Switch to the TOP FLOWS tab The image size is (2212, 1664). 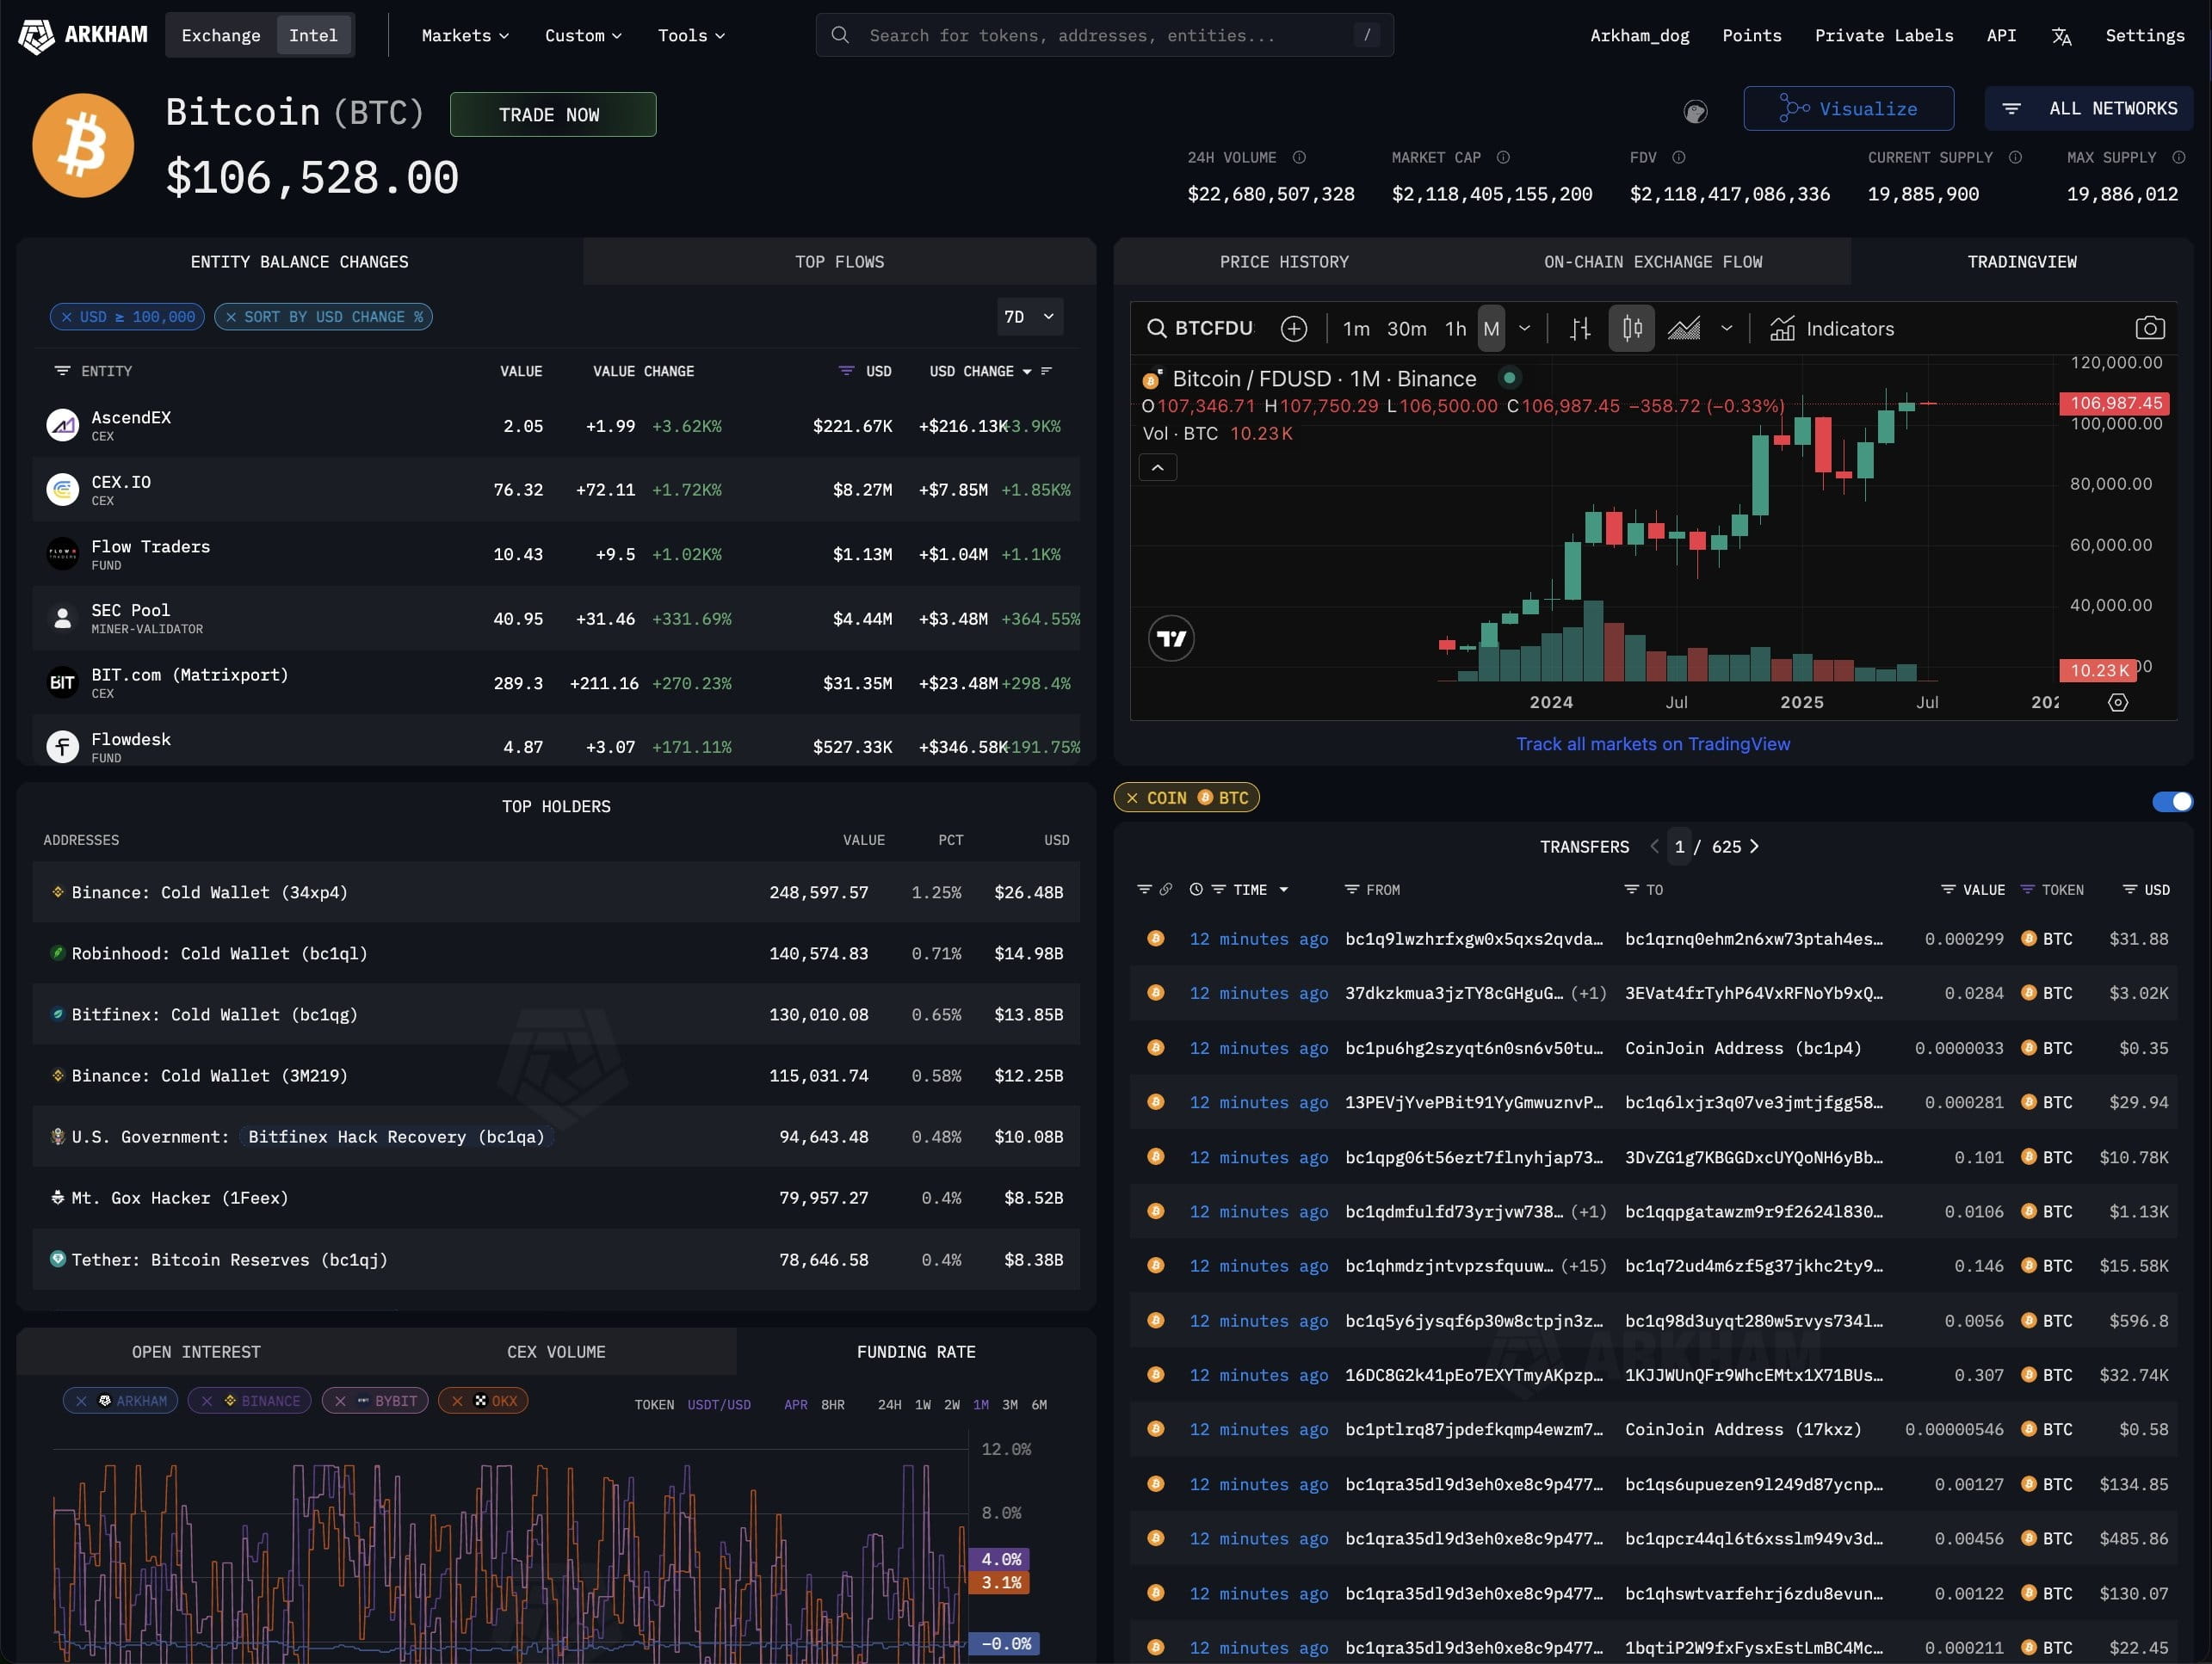point(839,262)
